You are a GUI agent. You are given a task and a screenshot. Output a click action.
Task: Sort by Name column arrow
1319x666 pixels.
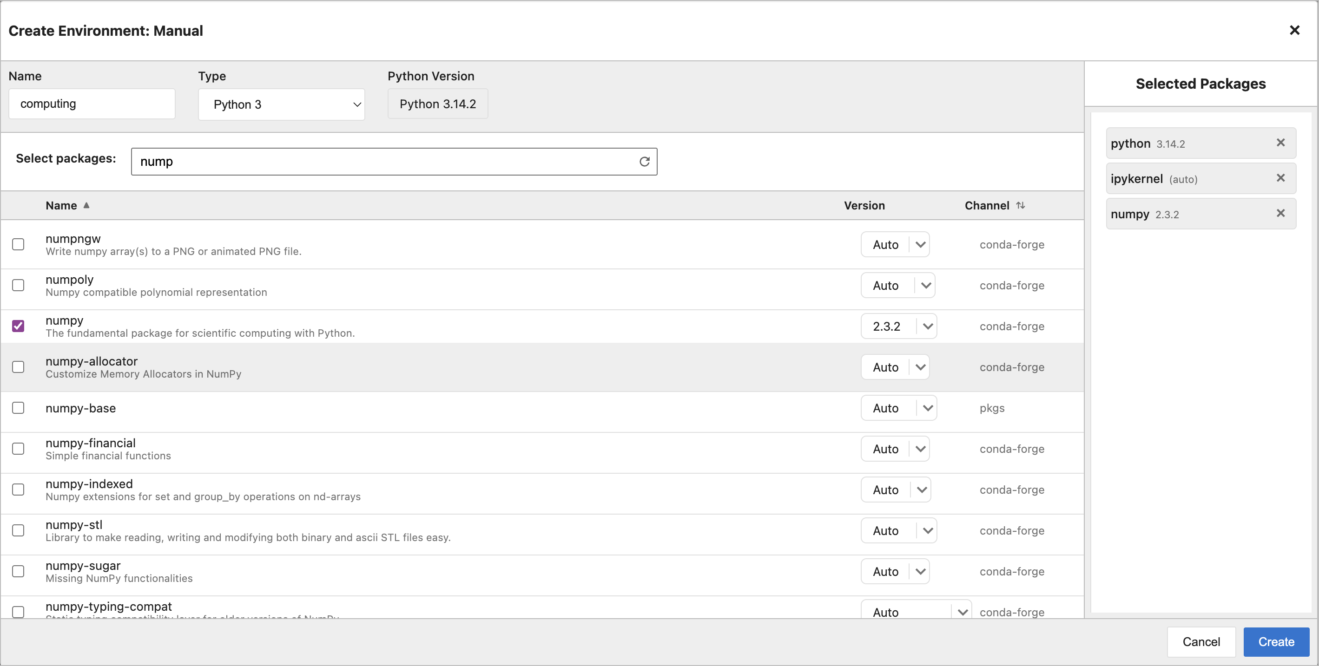coord(86,205)
